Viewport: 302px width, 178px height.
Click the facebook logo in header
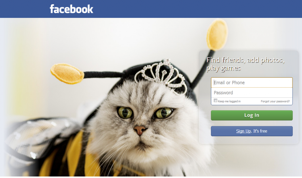pos(71,9)
